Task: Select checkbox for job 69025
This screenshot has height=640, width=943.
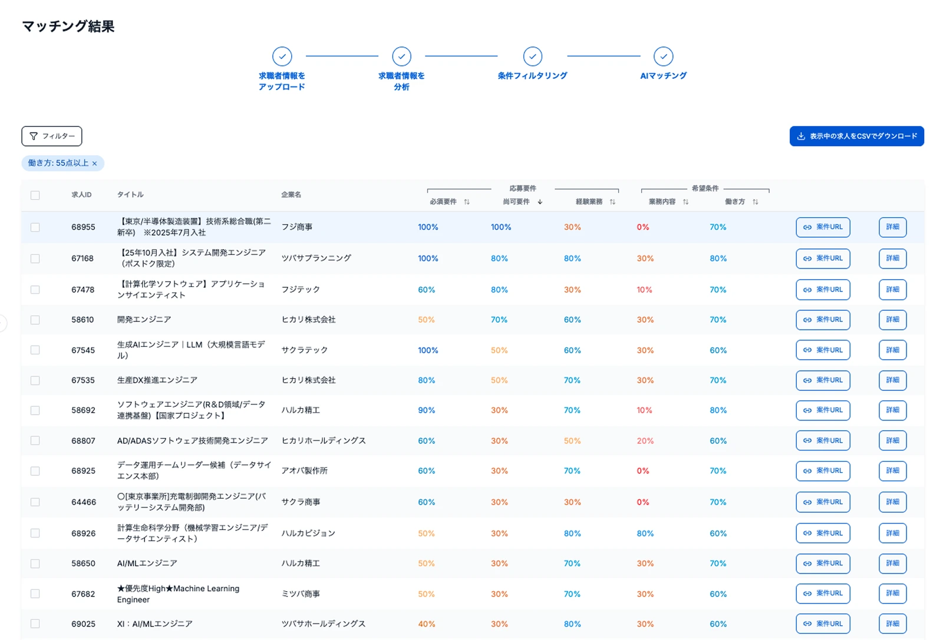Action: 35,624
